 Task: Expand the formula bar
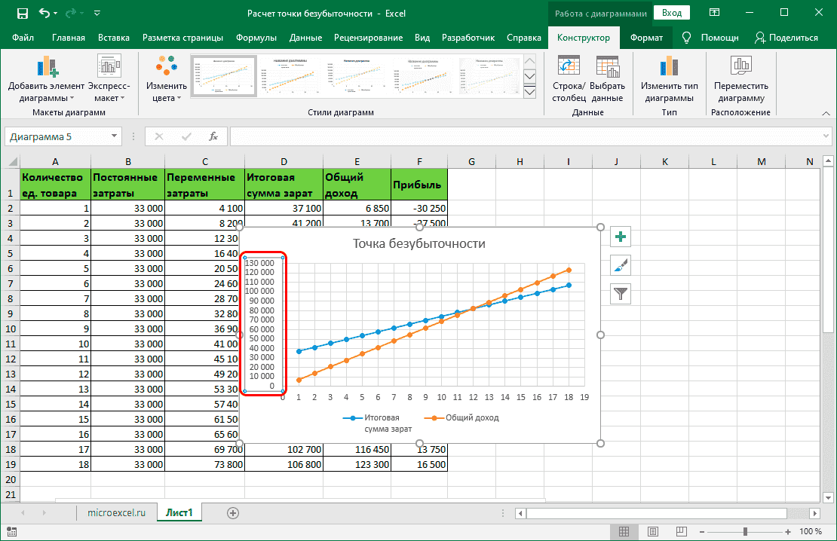pyautogui.click(x=825, y=136)
